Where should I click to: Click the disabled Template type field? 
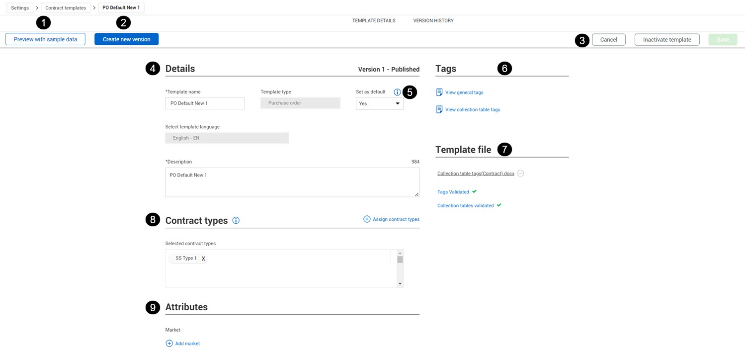coord(300,103)
